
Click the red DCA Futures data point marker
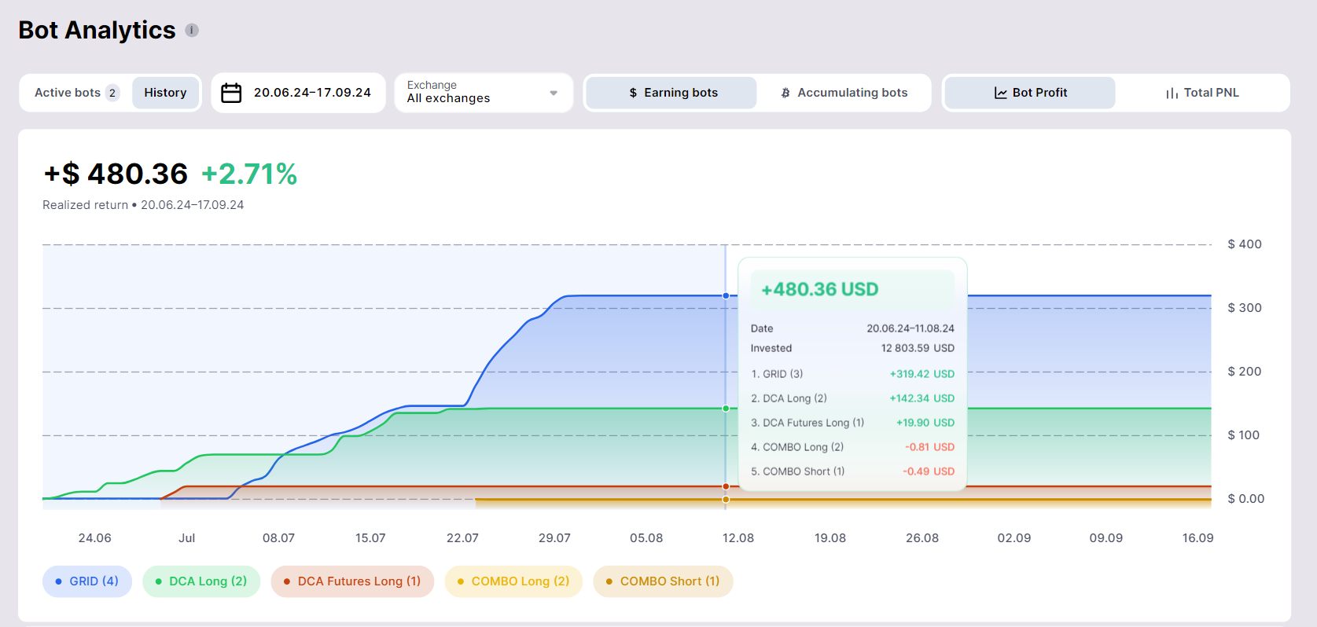726,486
